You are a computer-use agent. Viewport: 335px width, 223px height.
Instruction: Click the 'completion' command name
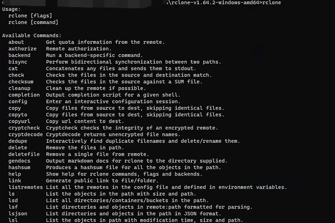[x=24, y=95]
